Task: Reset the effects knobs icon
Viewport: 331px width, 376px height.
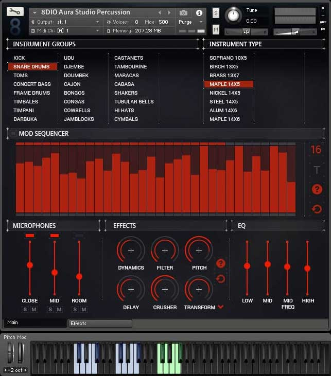Action: pyautogui.click(x=221, y=279)
